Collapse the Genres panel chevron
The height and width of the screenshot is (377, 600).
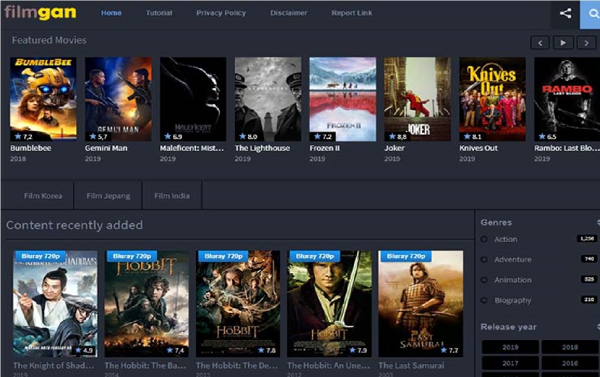pyautogui.click(x=598, y=222)
